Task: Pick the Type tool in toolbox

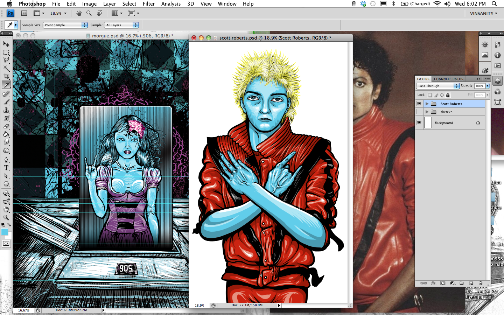Action: pos(6,168)
